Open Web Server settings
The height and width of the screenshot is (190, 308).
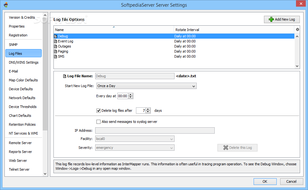click(18, 161)
